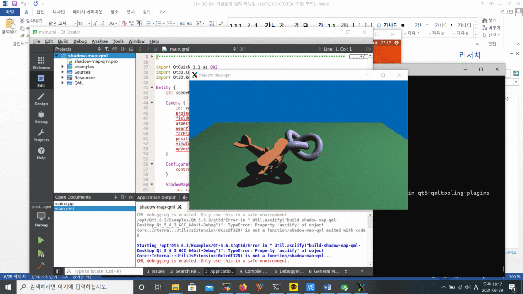This screenshot has height=294, width=523.
Task: Open Firefox from the Windows taskbar
Action: point(243,287)
